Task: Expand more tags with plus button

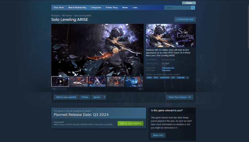Action: (x=187, y=77)
